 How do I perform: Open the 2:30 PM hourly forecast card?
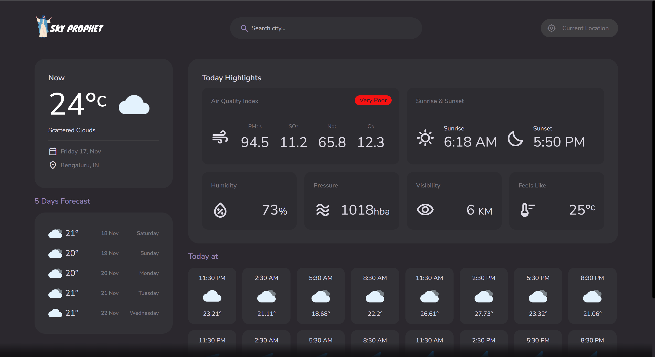click(484, 296)
